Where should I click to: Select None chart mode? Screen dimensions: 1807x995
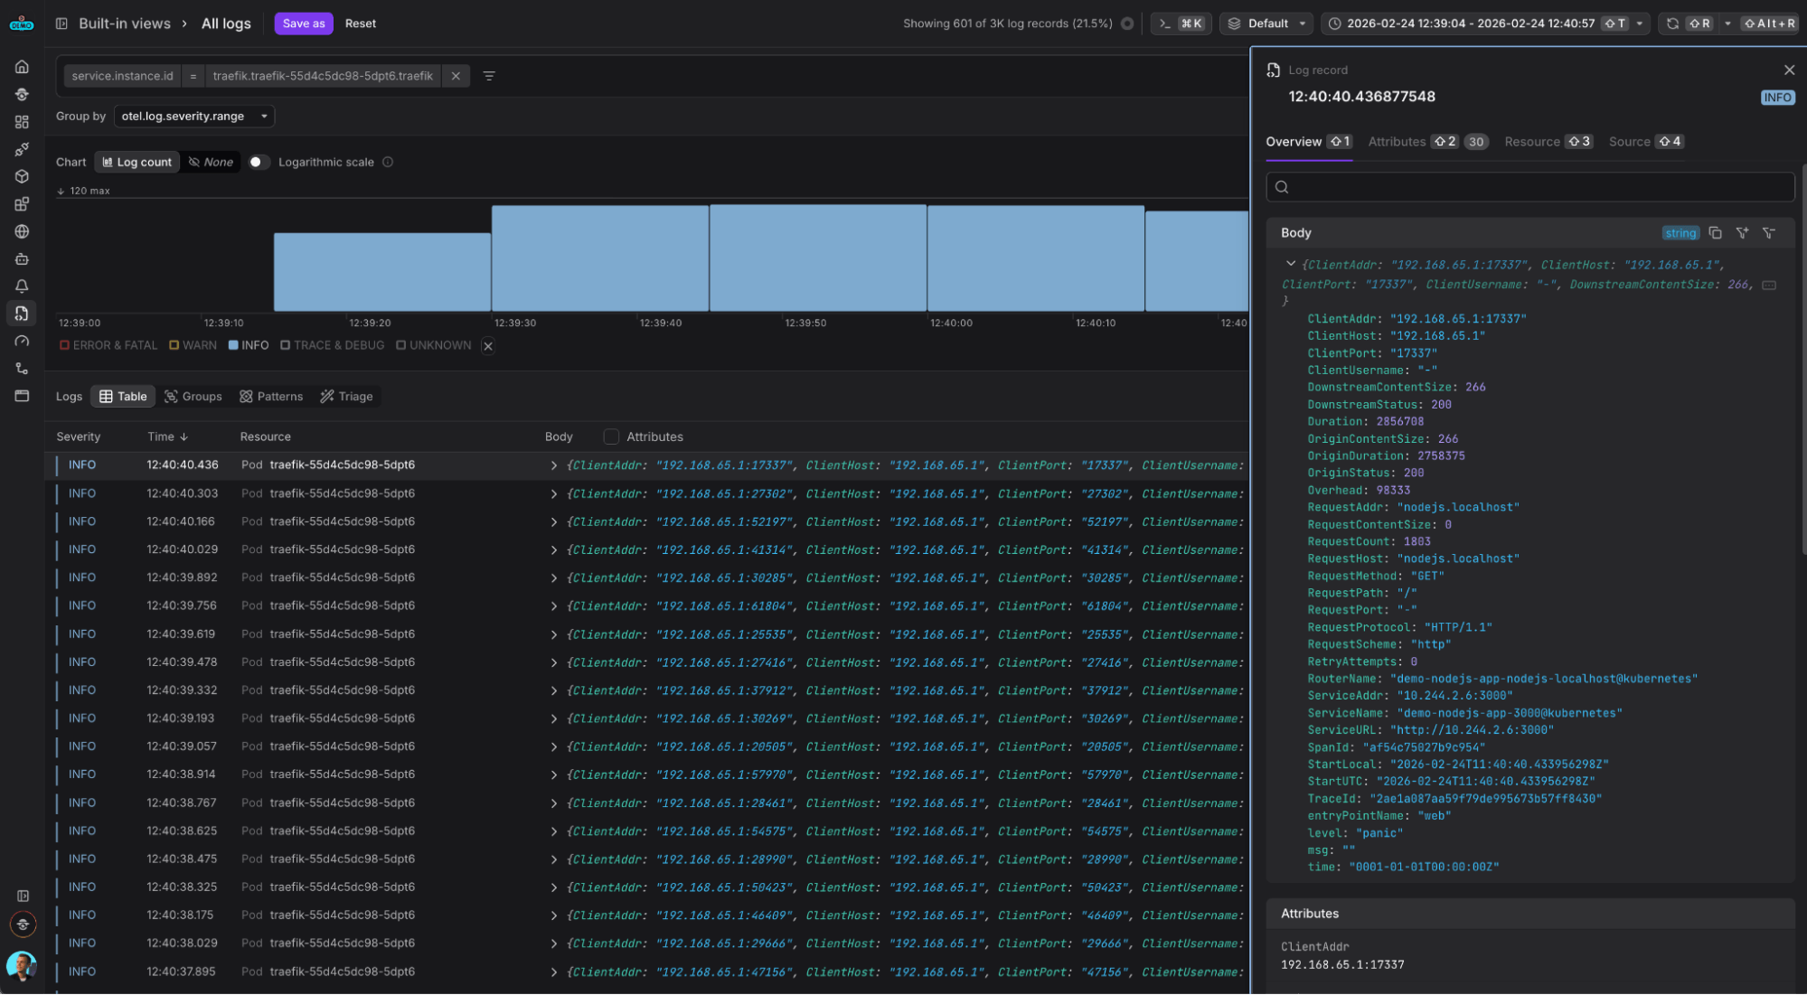click(x=211, y=163)
